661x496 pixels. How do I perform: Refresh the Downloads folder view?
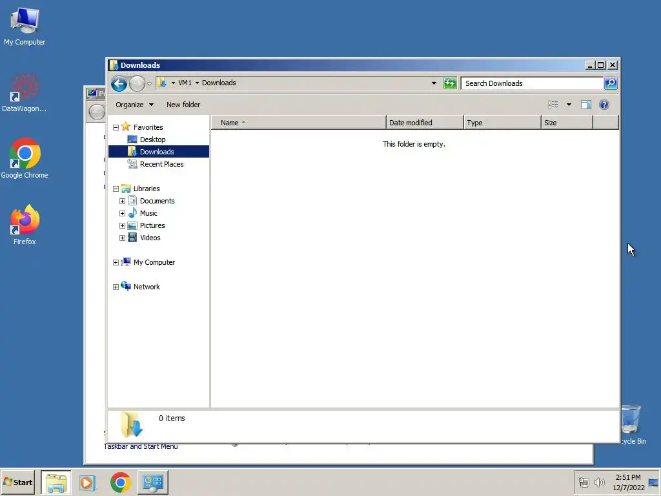coord(450,83)
